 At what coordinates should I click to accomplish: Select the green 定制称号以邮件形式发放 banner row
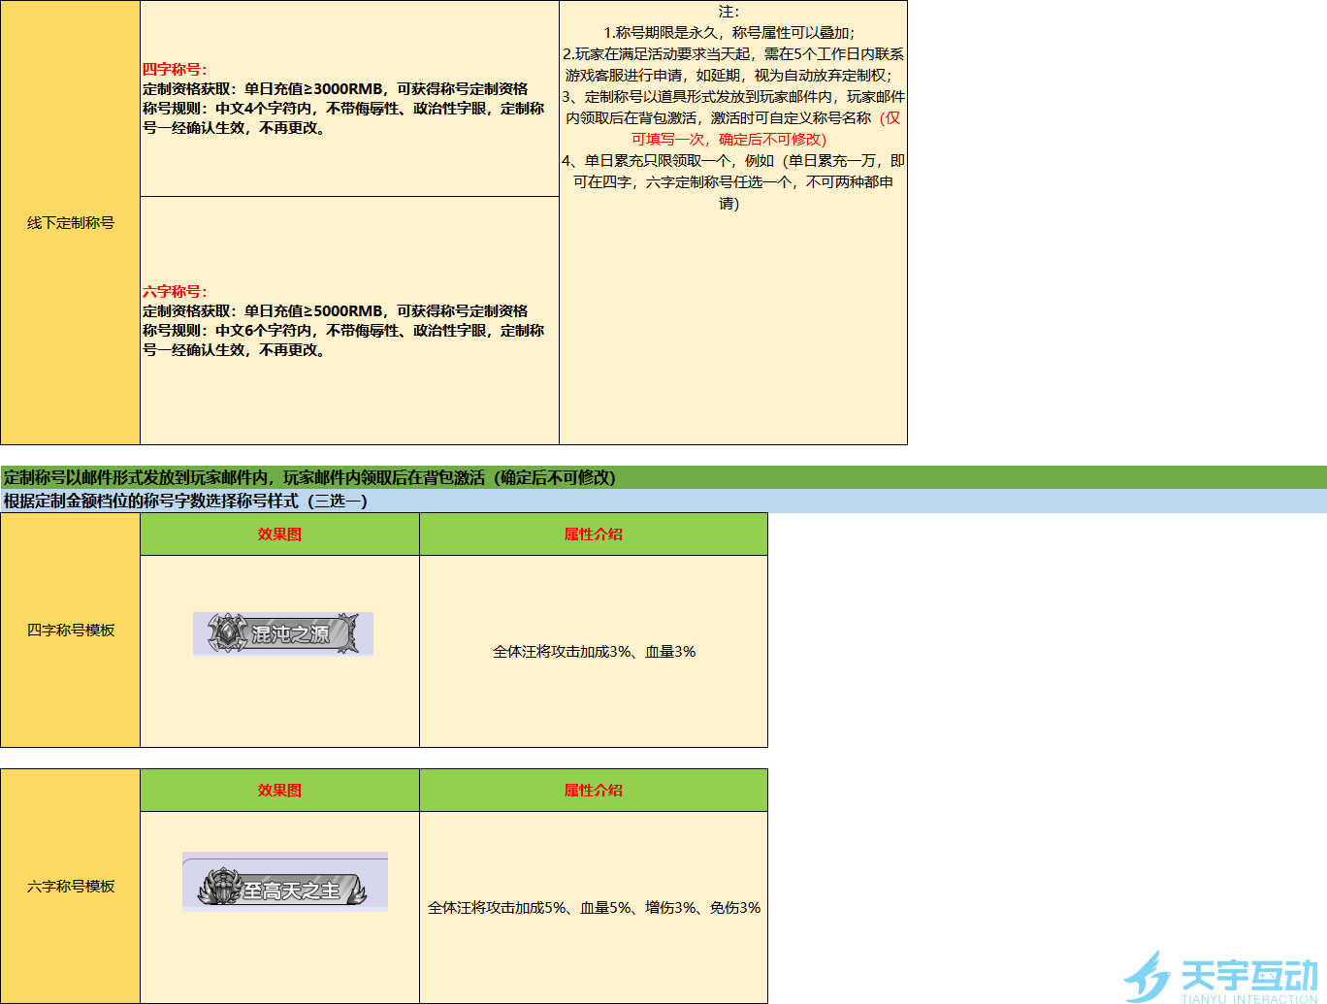(663, 477)
